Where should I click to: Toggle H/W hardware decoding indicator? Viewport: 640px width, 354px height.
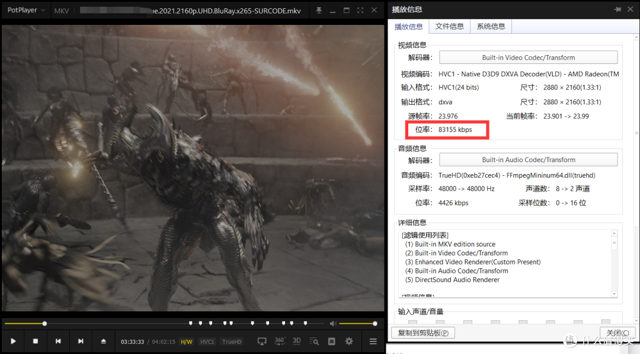pyautogui.click(x=187, y=342)
